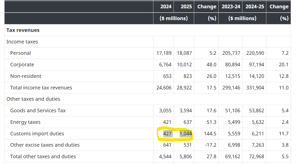This screenshot has width=296, height=164.
Task: Click the Other excise taxes and duties label
Action: coord(45,145)
